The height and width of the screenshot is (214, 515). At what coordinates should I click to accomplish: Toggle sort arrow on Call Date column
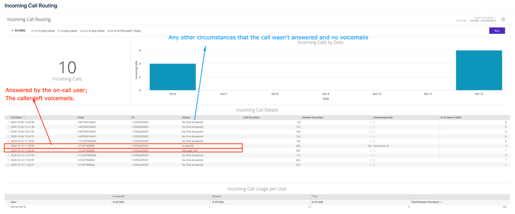(24, 117)
